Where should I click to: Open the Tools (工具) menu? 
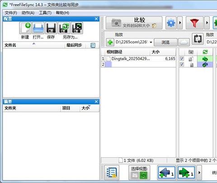[45, 13]
